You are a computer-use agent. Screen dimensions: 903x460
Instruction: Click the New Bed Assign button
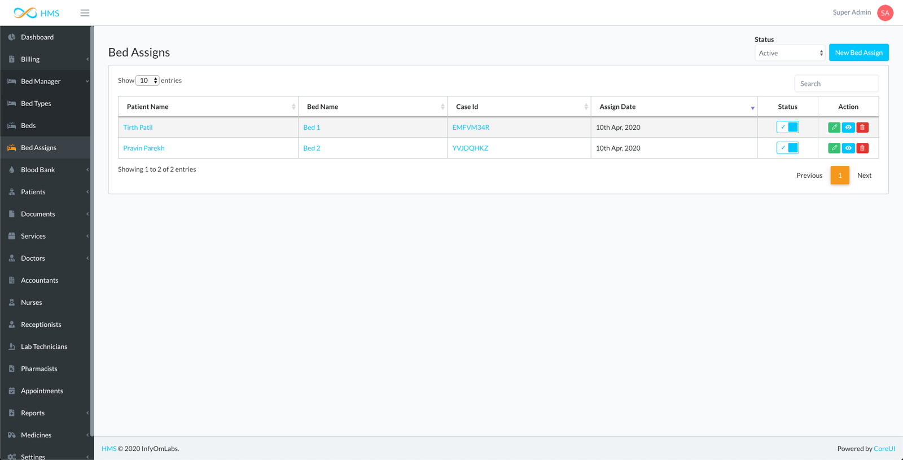click(858, 52)
